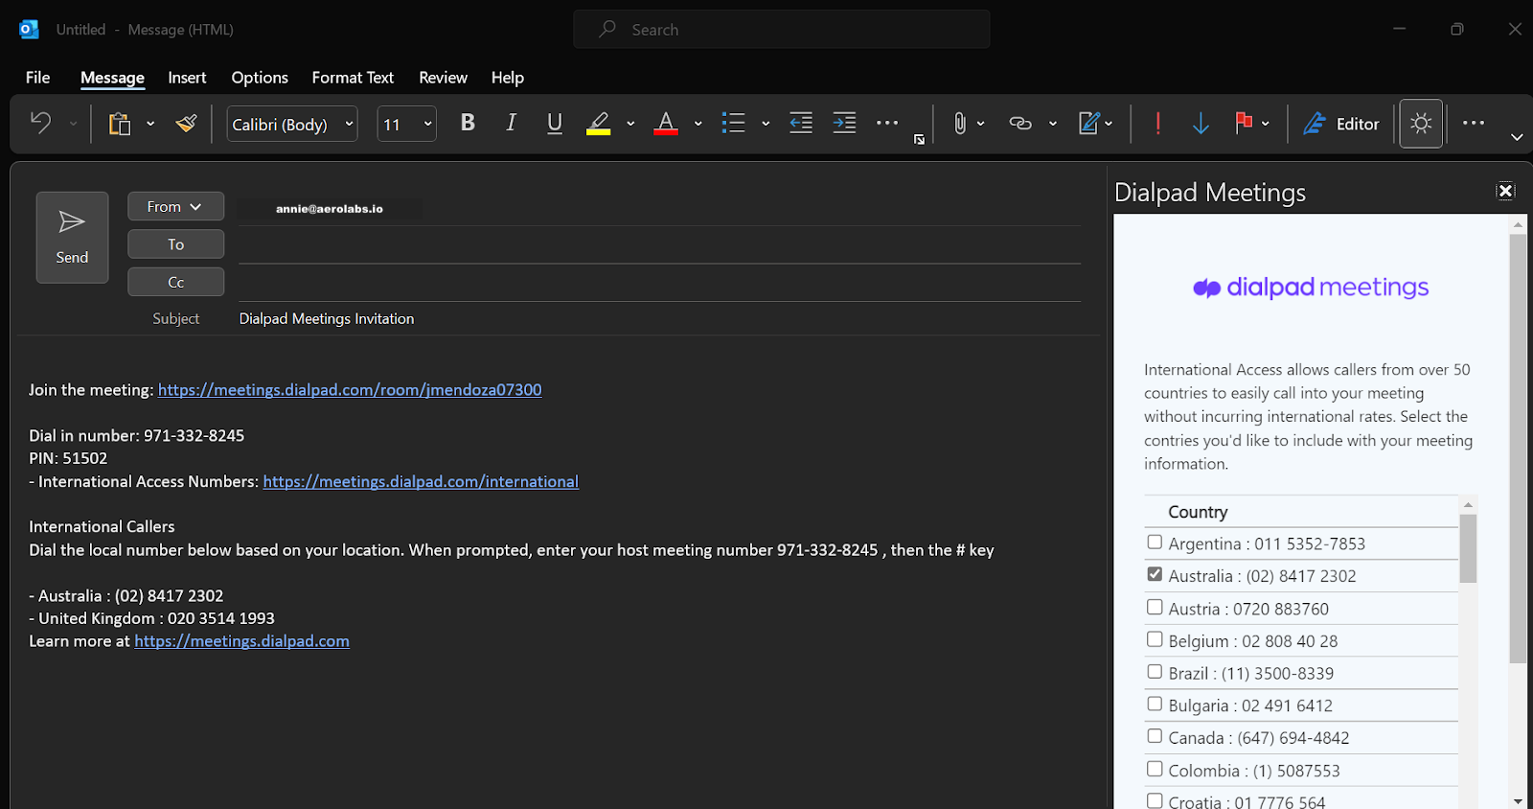Check the Brazil country checkbox

[x=1155, y=672]
